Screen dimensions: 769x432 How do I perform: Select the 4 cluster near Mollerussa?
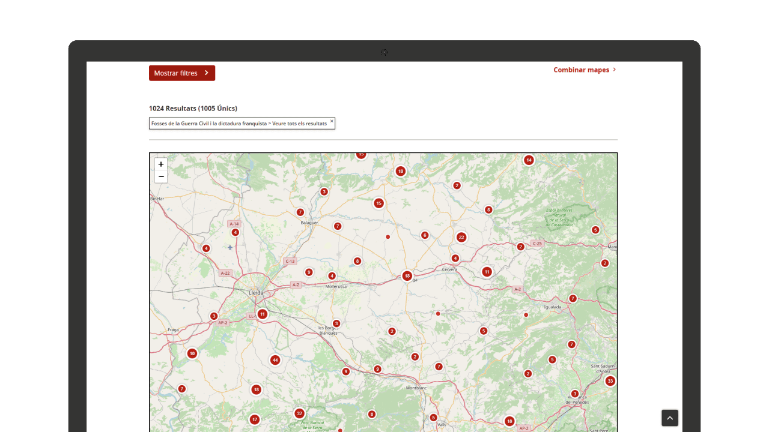pos(332,276)
